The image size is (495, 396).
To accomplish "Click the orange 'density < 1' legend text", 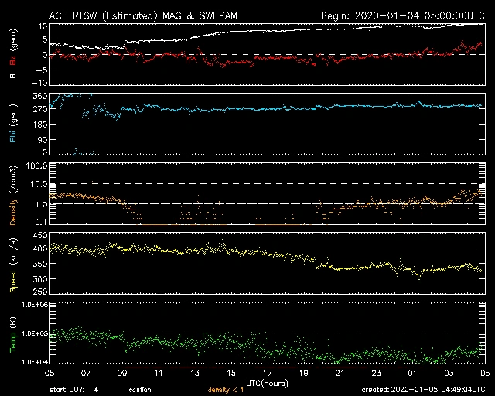I will (x=226, y=390).
